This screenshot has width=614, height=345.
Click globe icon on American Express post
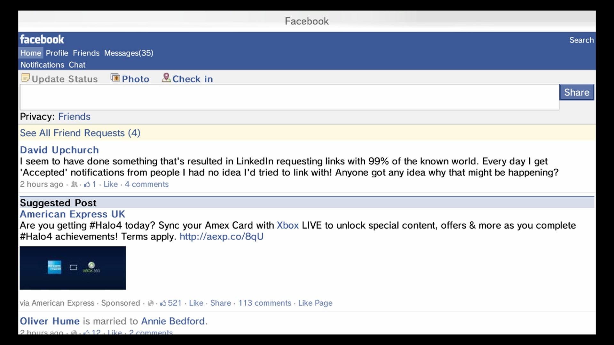point(151,303)
